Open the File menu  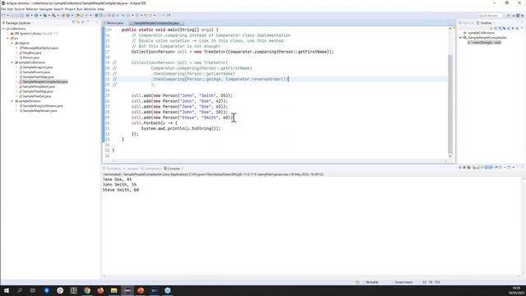pos(3,9)
